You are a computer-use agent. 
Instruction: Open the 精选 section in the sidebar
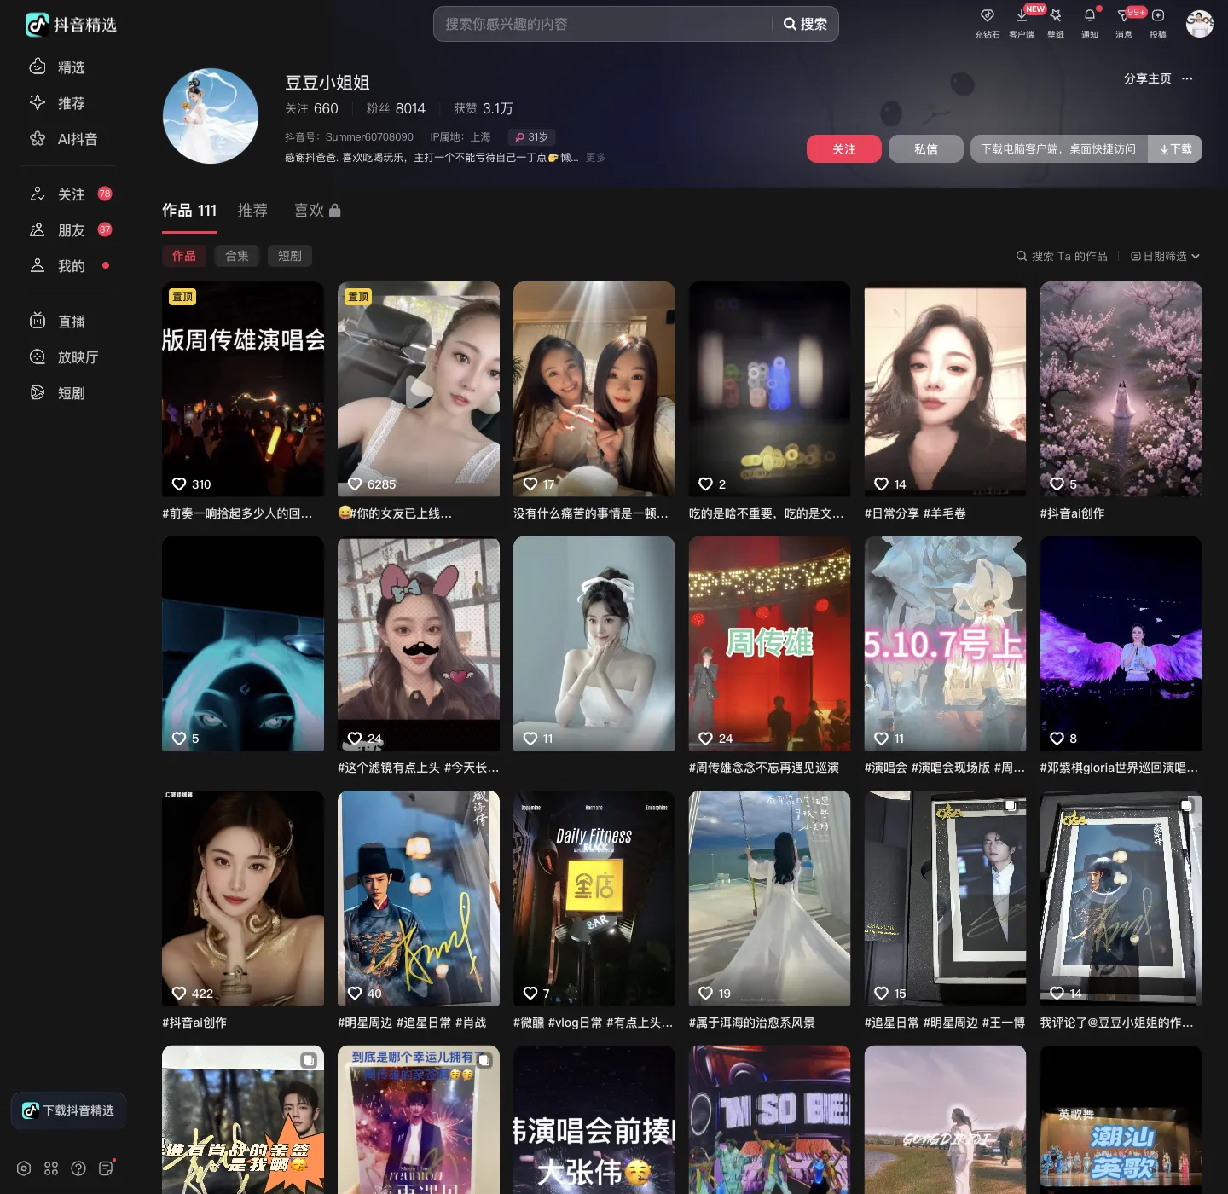coord(58,67)
